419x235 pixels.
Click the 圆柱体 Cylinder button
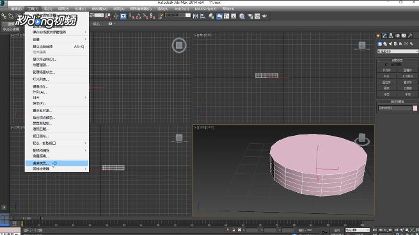386,82
